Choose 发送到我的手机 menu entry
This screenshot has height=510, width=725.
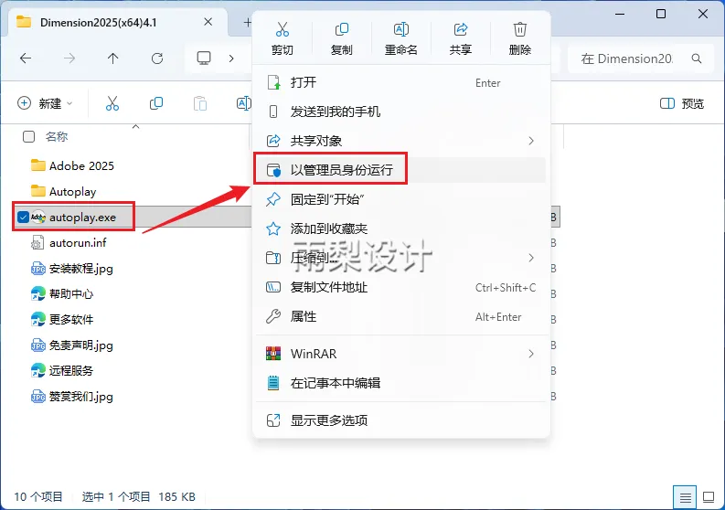click(401, 112)
